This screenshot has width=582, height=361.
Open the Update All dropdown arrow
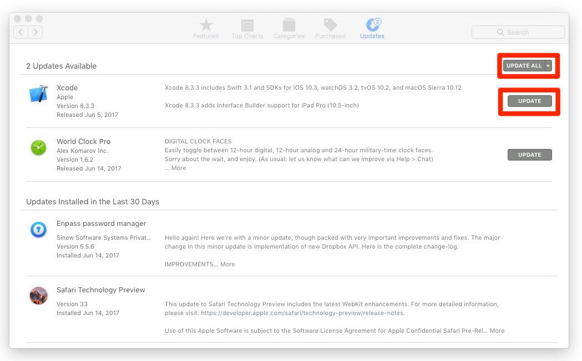tap(548, 66)
